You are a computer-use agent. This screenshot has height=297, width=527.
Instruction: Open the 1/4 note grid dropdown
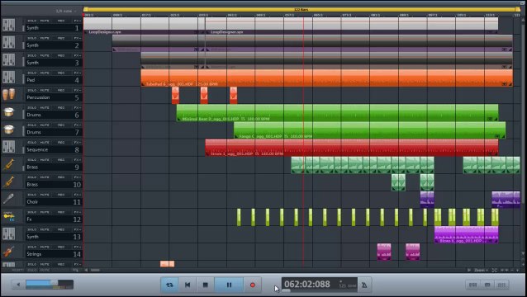click(x=65, y=11)
